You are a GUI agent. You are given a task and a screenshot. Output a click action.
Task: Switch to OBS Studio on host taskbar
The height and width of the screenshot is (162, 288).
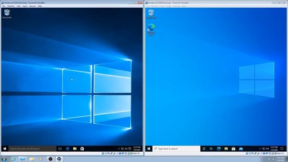(50, 159)
